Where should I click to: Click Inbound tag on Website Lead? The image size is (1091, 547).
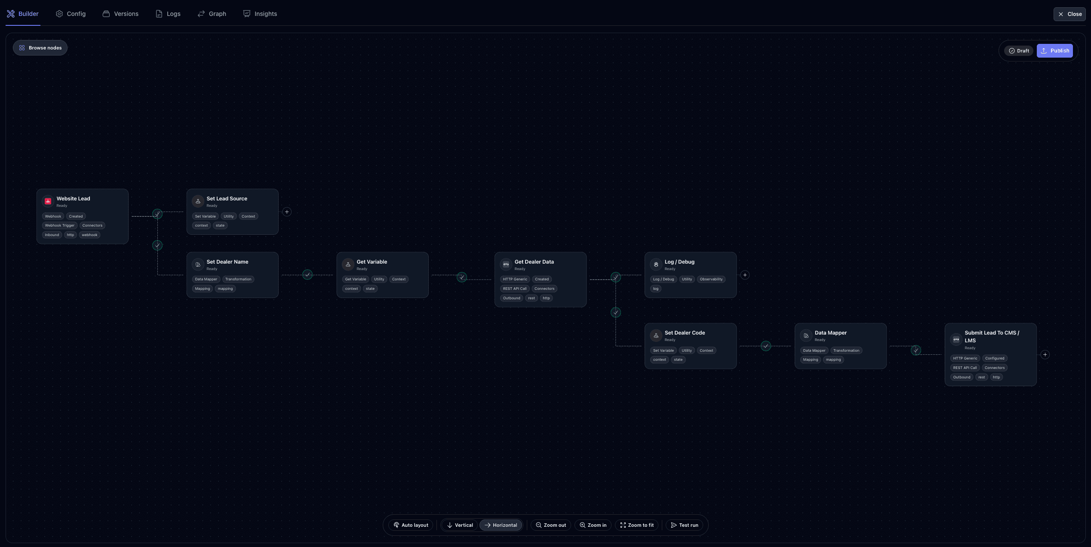click(52, 235)
